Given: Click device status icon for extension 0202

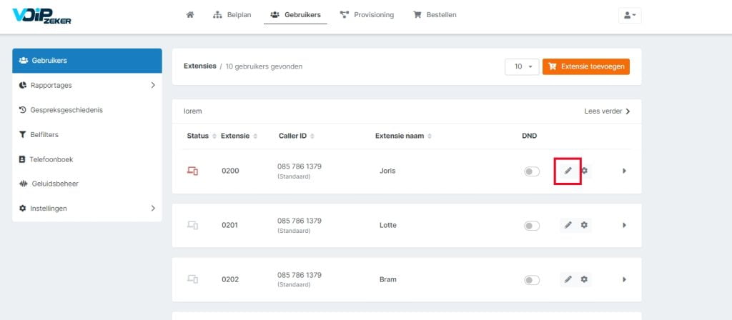Looking at the screenshot, I should 192,279.
